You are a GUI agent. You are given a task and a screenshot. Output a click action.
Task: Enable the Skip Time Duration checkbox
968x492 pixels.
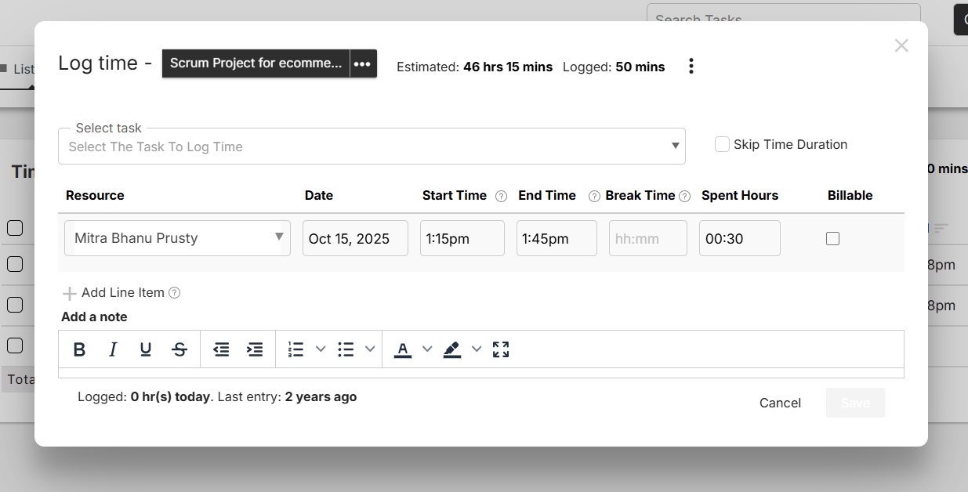point(722,144)
